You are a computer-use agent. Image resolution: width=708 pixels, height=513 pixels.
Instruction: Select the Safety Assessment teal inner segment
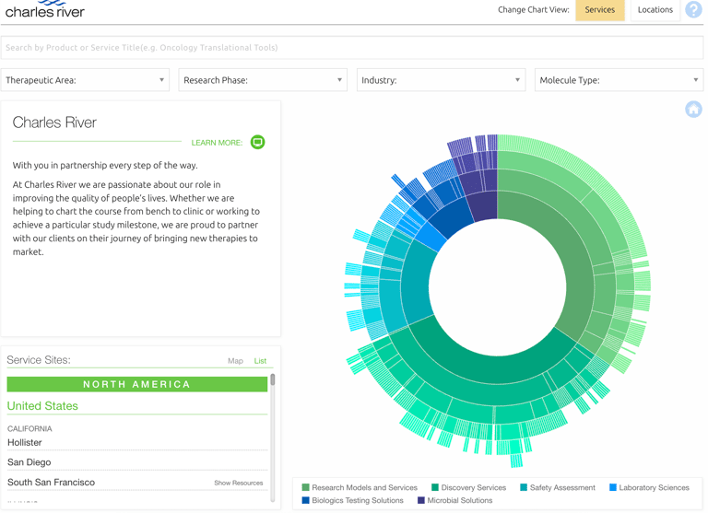point(416,285)
